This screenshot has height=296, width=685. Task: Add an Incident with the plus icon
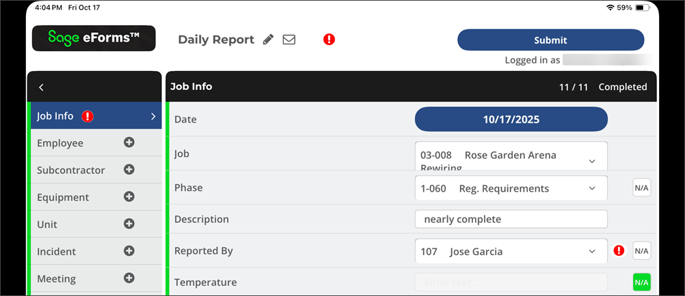point(129,251)
